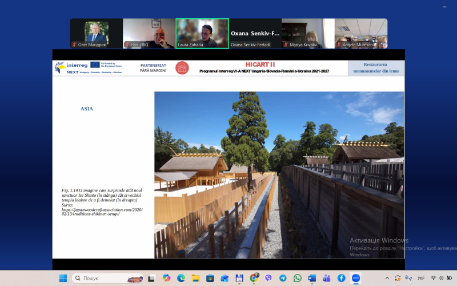Open File Explorer from the taskbar
The width and height of the screenshot is (457, 286).
[195, 278]
